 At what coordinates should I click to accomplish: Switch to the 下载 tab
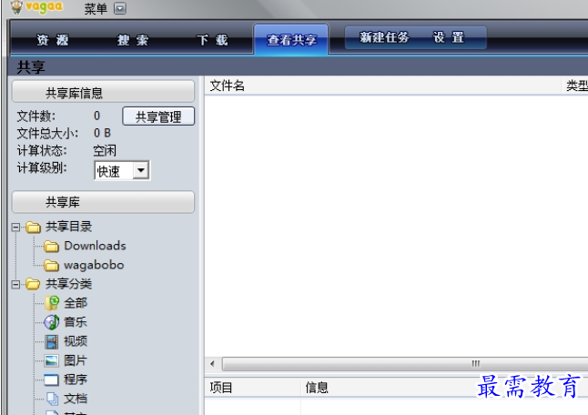pos(212,40)
